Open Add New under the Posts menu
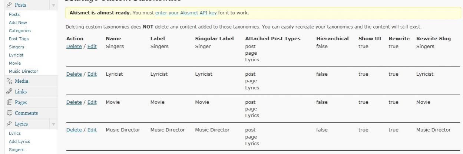The image size is (463, 154). 18,23
